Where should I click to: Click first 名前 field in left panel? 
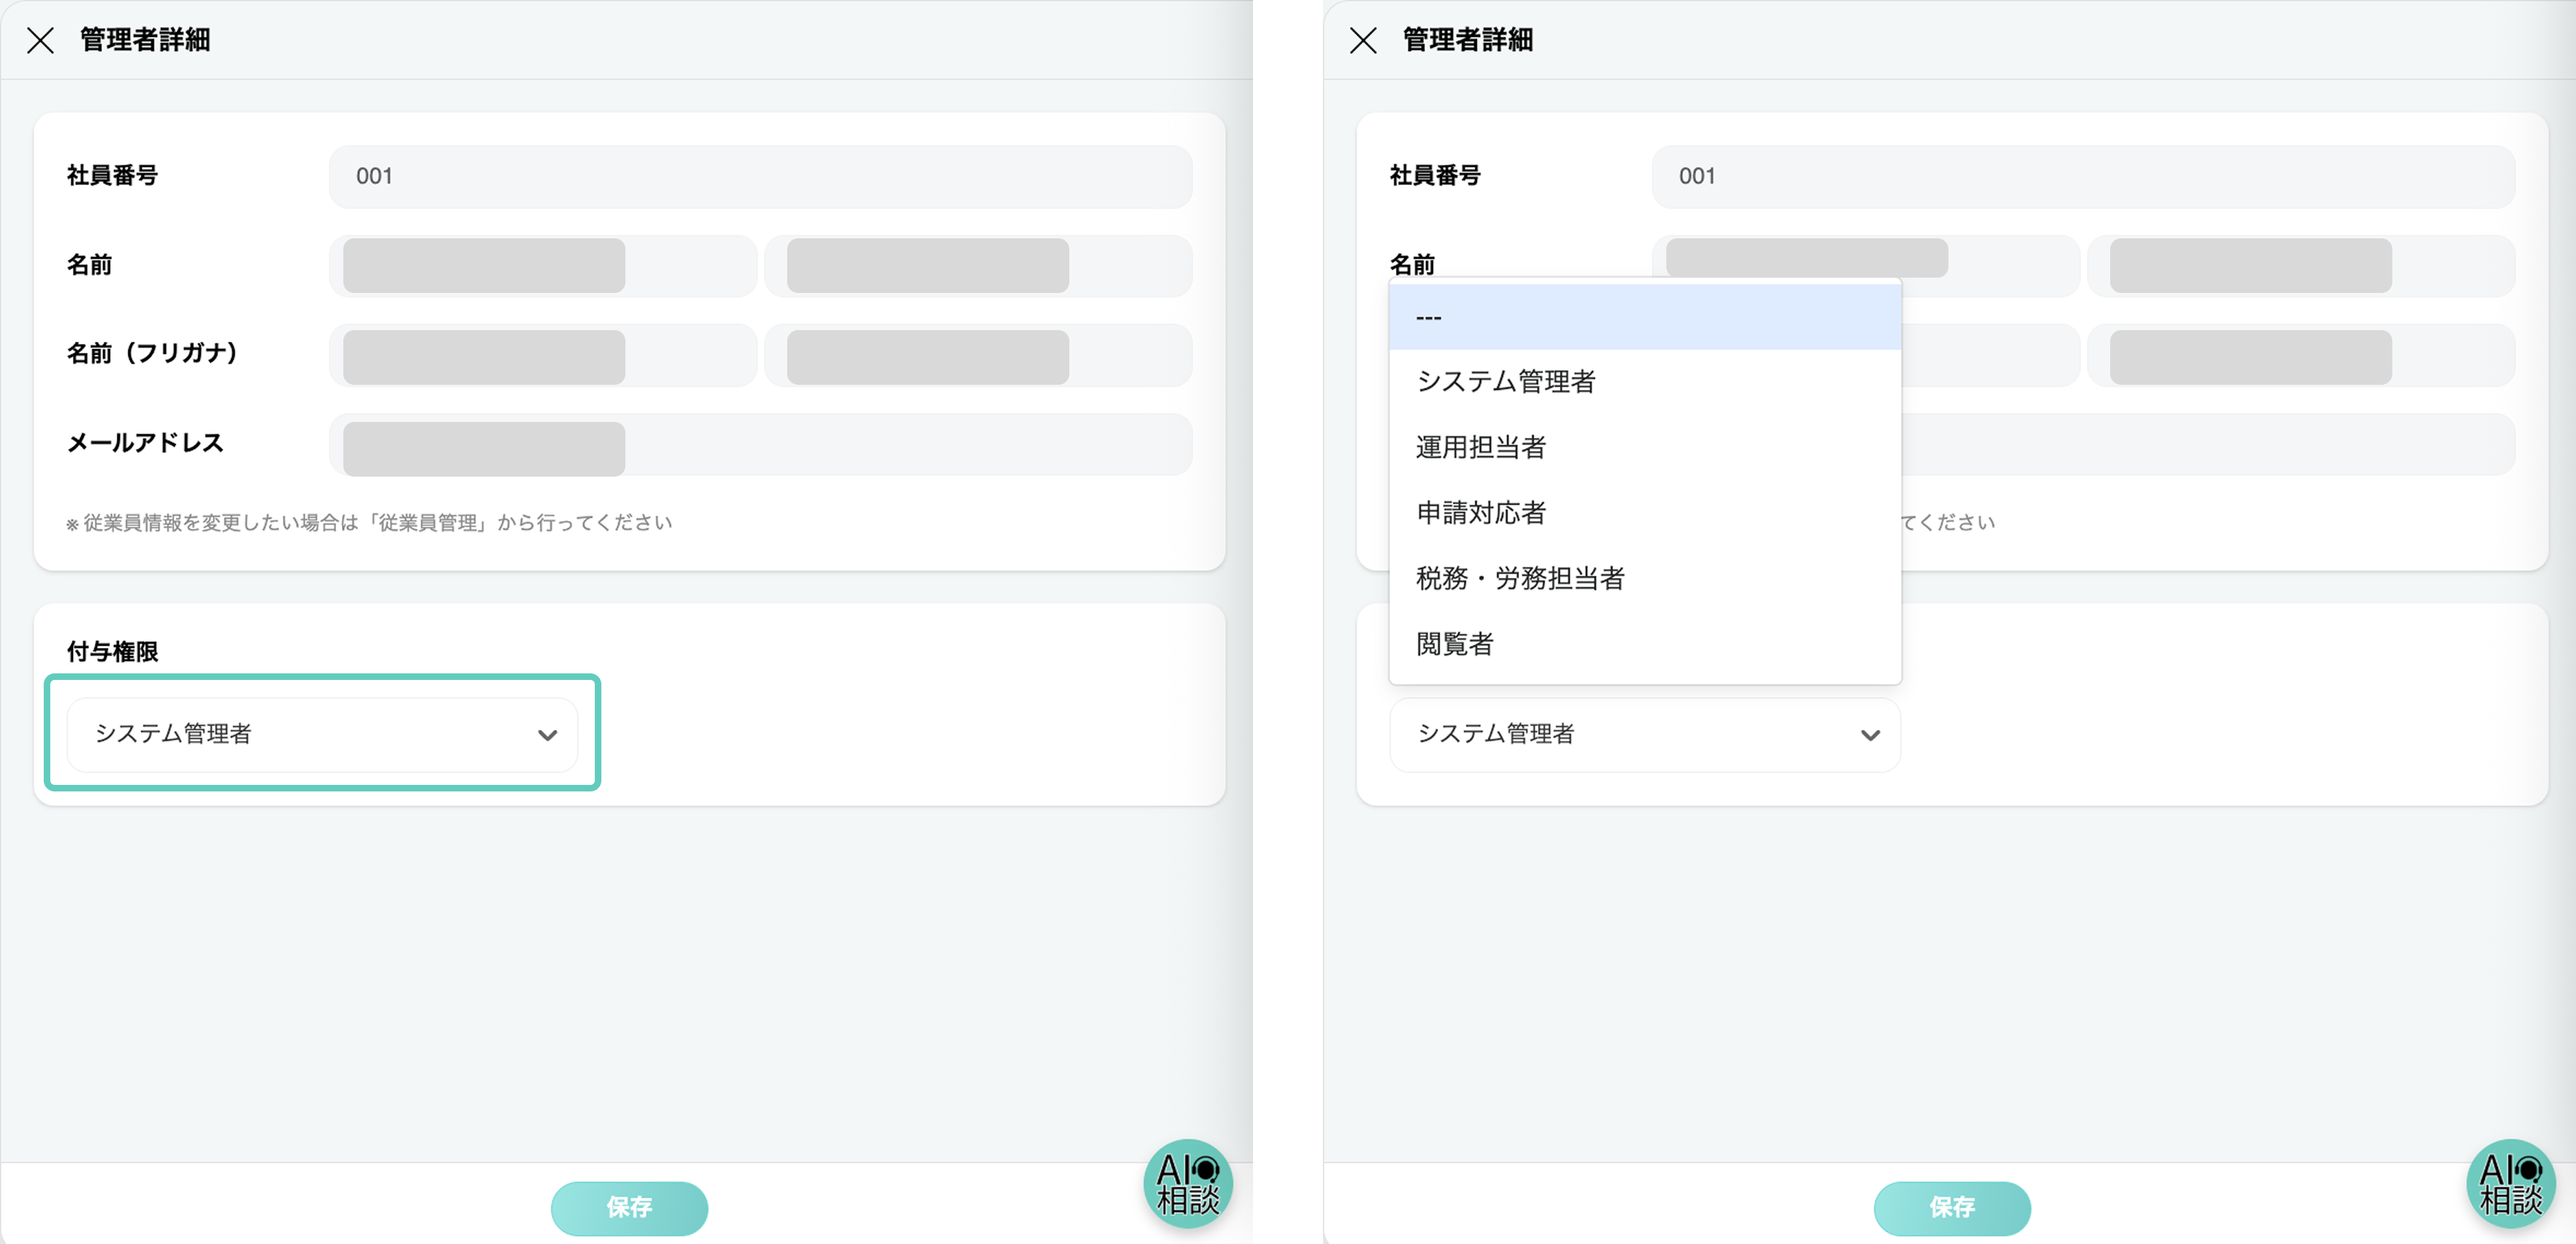542,266
